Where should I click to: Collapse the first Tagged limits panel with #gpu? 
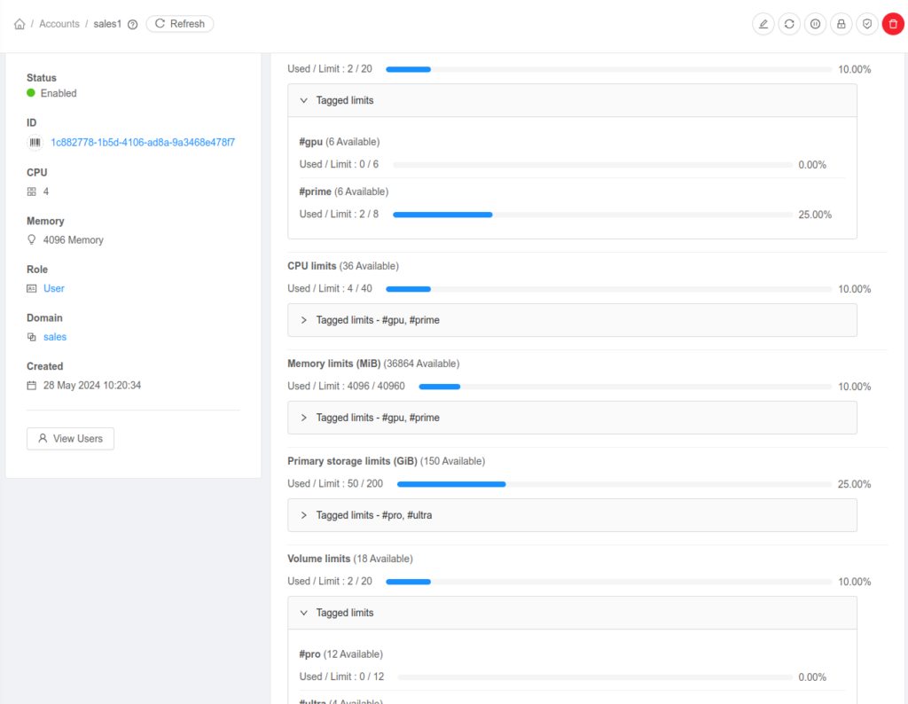tap(572, 100)
